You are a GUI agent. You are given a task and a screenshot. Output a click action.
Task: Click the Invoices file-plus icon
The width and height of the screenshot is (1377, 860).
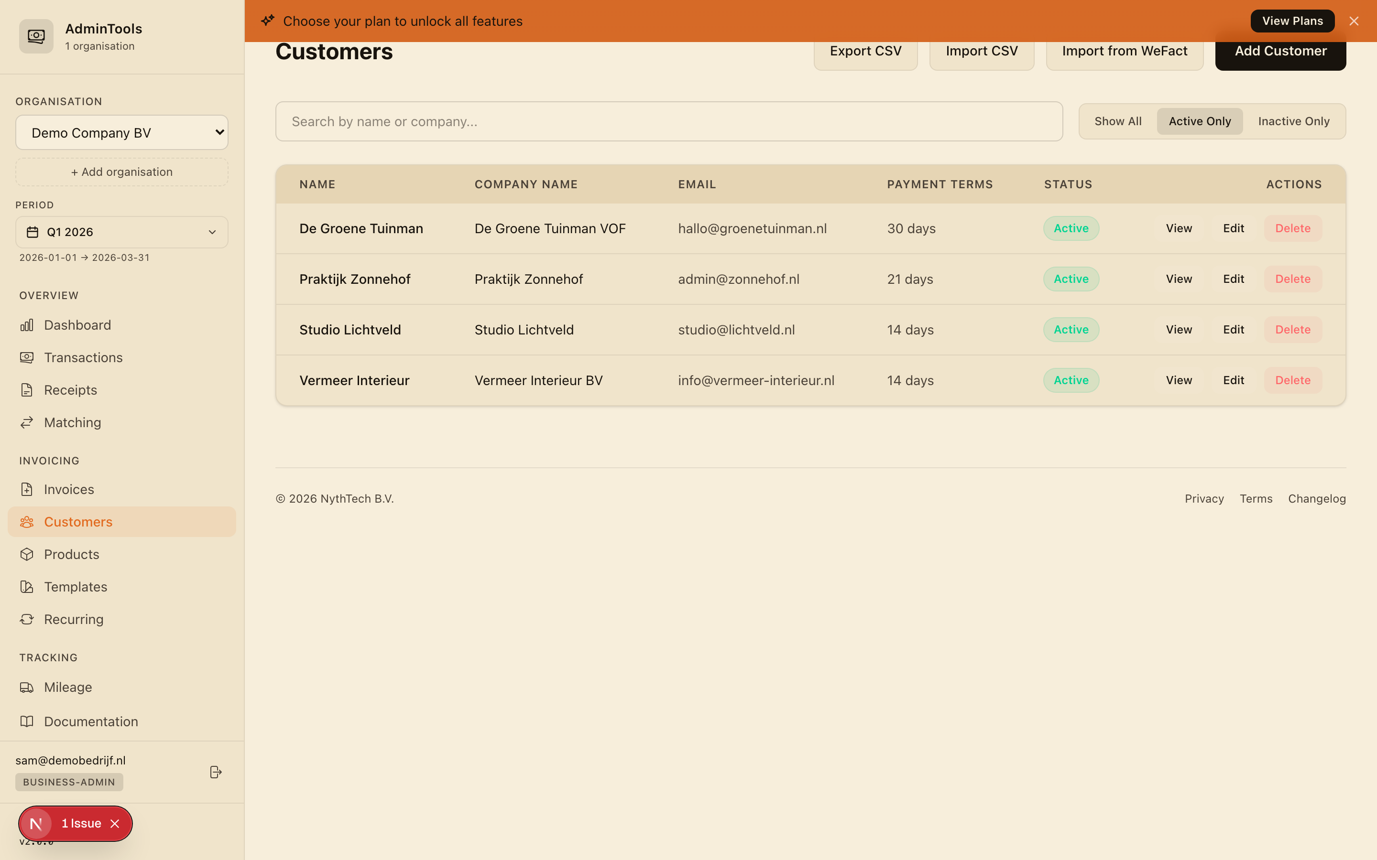27,489
